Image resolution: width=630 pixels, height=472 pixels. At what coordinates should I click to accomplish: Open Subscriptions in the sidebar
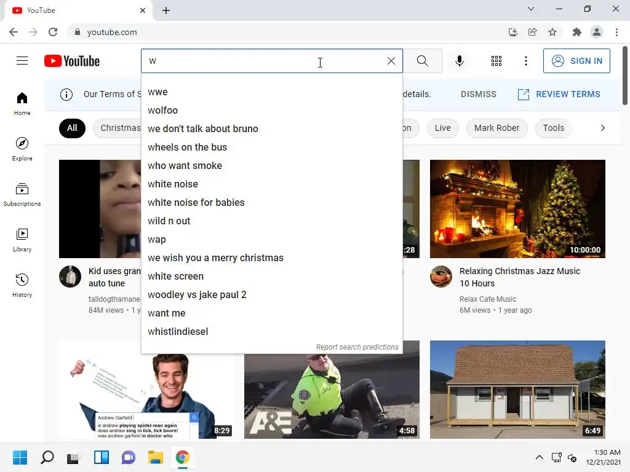(x=22, y=195)
